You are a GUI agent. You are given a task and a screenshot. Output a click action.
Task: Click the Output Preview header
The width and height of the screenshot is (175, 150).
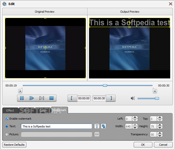(x=130, y=12)
